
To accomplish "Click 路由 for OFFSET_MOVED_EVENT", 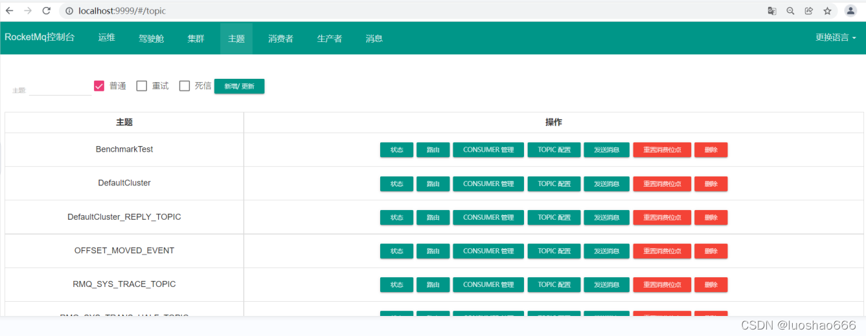I will [x=433, y=251].
